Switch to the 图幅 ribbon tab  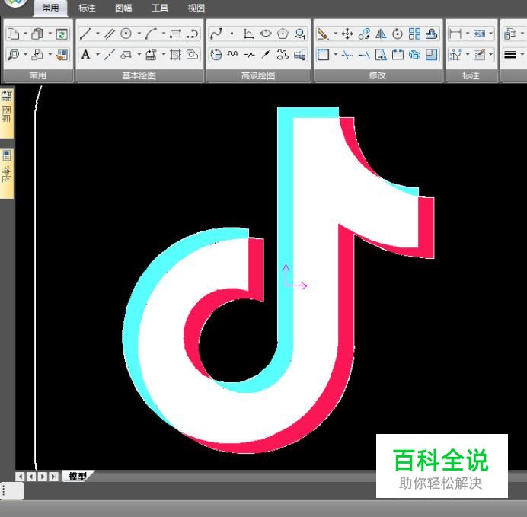point(123,8)
